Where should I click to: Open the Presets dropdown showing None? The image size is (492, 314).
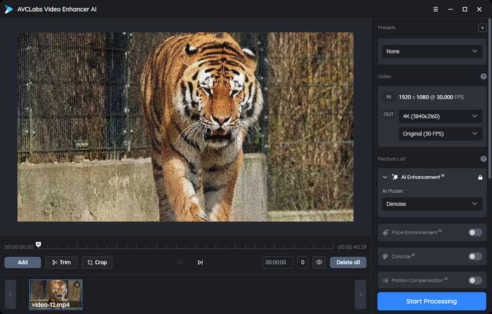pyautogui.click(x=432, y=51)
